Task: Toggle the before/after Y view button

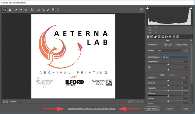Action: [130, 102]
